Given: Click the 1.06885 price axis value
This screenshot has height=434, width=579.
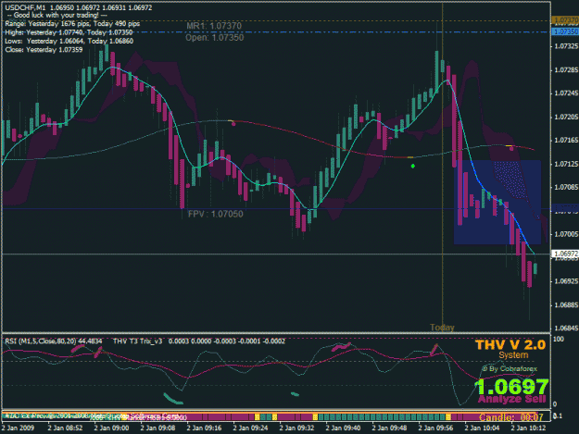Looking at the screenshot, I should pyautogui.click(x=566, y=305).
